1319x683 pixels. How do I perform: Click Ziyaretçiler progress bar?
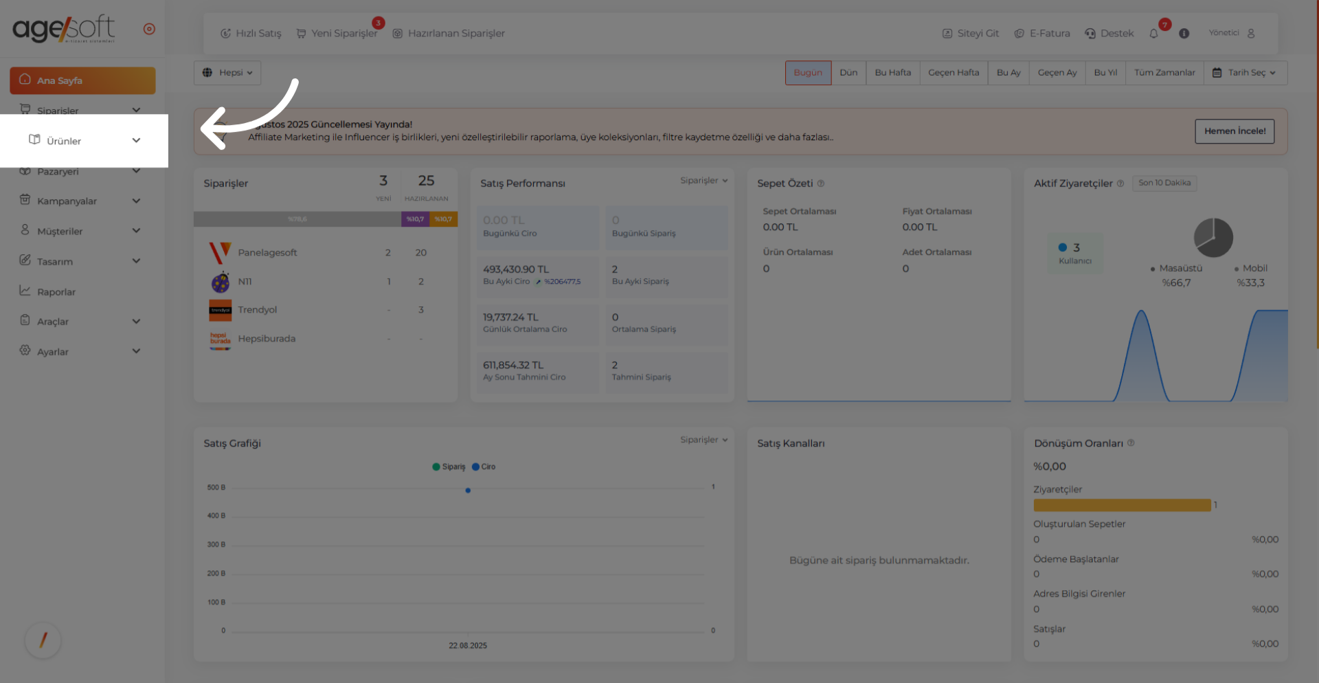[1122, 505]
